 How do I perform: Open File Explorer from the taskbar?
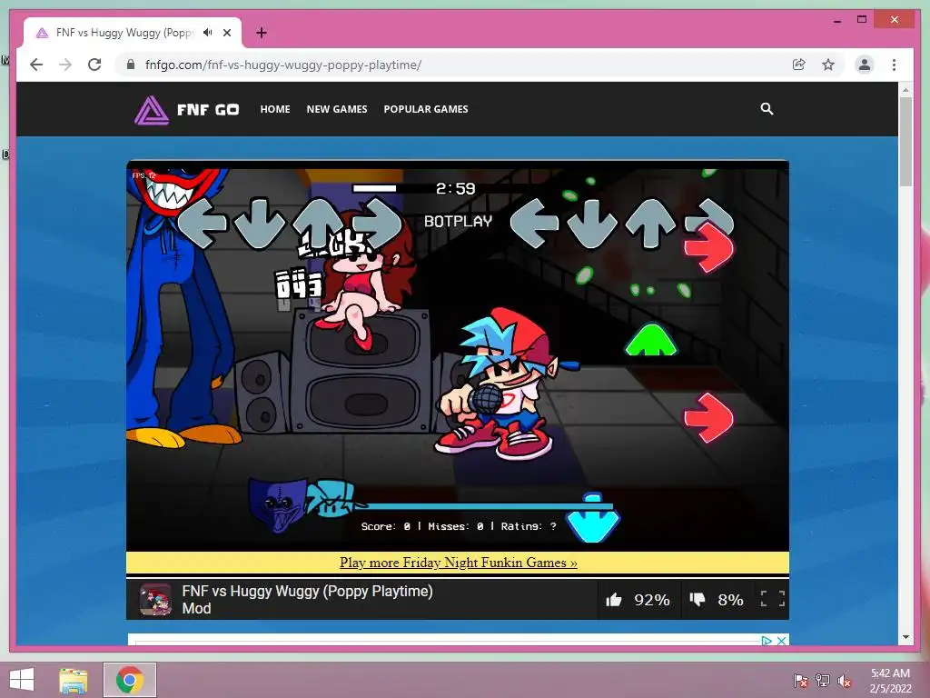click(x=74, y=680)
